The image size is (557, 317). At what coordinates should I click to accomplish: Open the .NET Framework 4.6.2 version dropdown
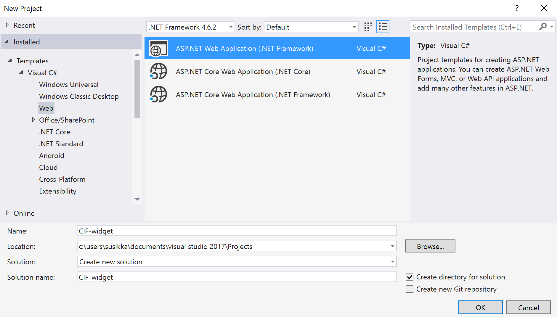[231, 27]
